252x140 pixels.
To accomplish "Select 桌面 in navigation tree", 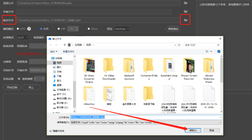I will 57,85.
